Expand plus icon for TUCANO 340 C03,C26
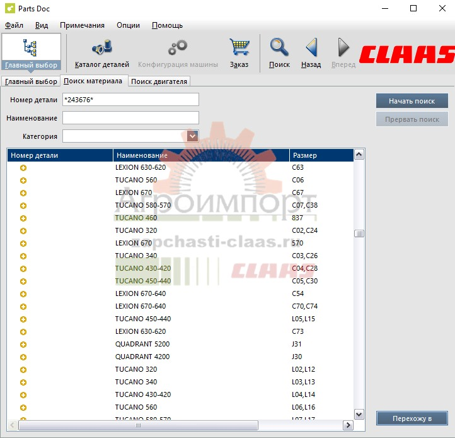The height and width of the screenshot is (438, 455). coord(23,256)
